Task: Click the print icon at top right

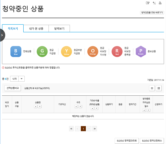Action: 161,3
